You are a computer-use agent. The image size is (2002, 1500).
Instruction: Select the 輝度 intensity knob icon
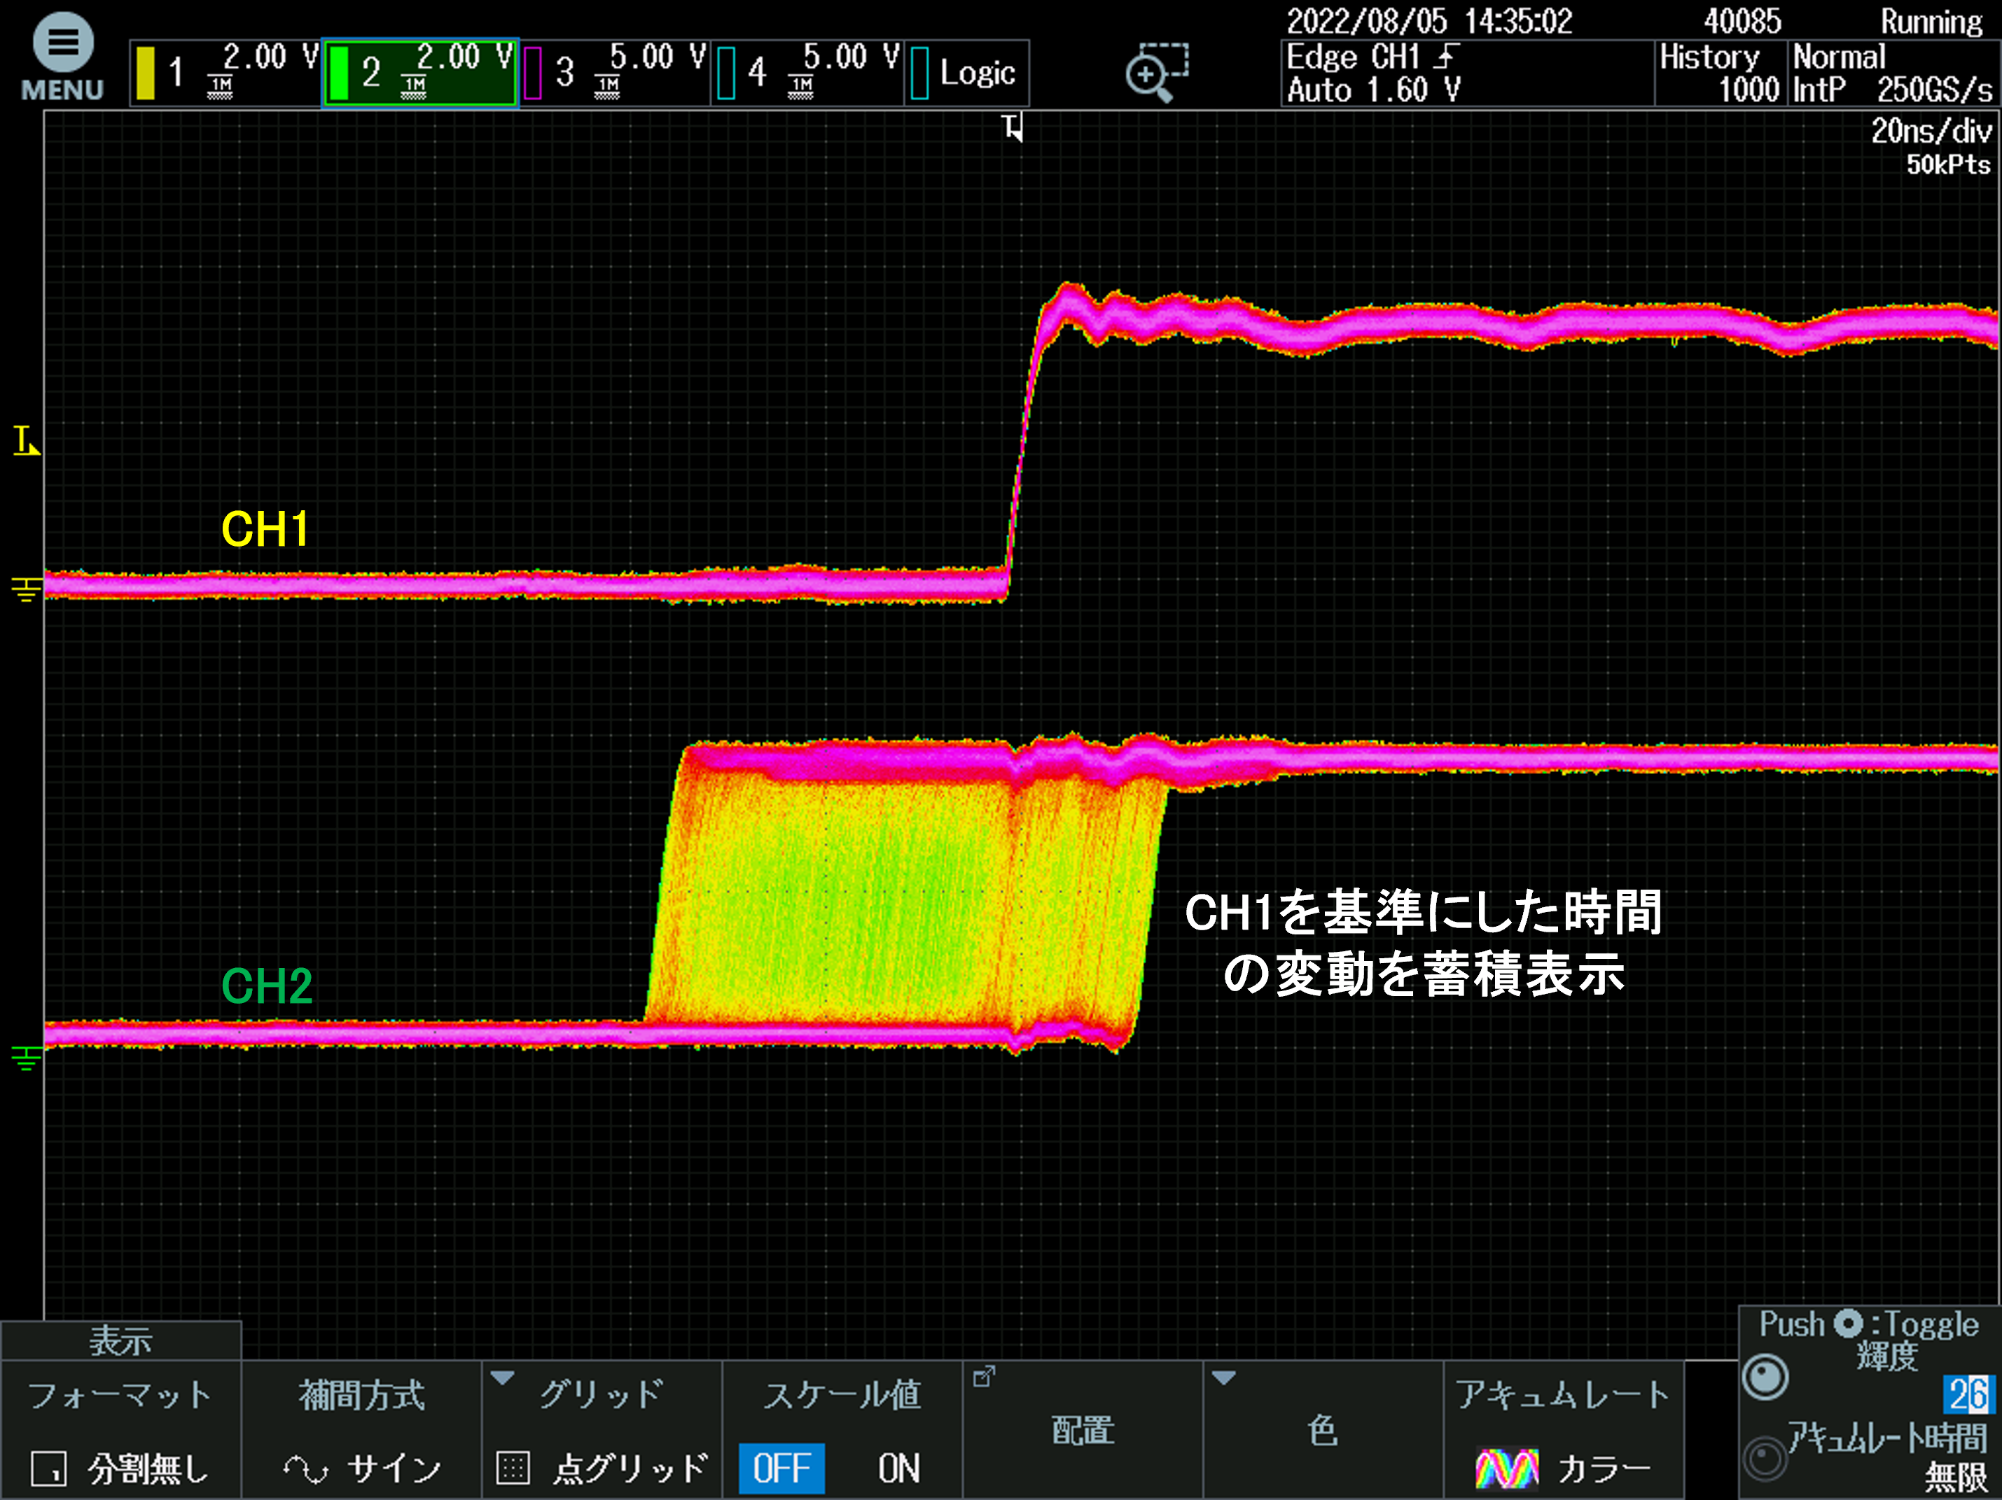(1765, 1378)
